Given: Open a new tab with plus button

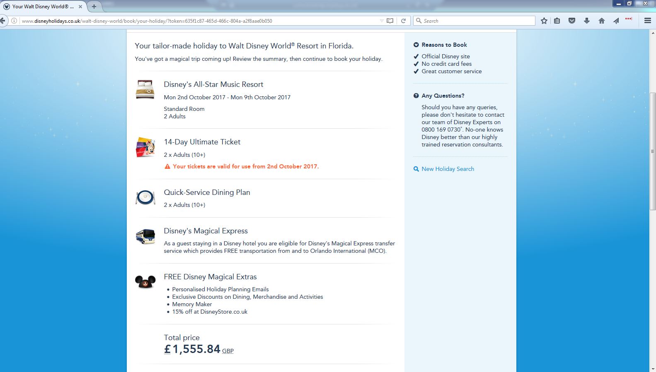Looking at the screenshot, I should [94, 7].
